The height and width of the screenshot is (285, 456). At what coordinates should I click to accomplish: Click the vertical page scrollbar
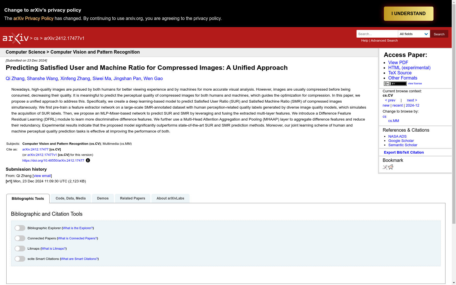click(454, 114)
